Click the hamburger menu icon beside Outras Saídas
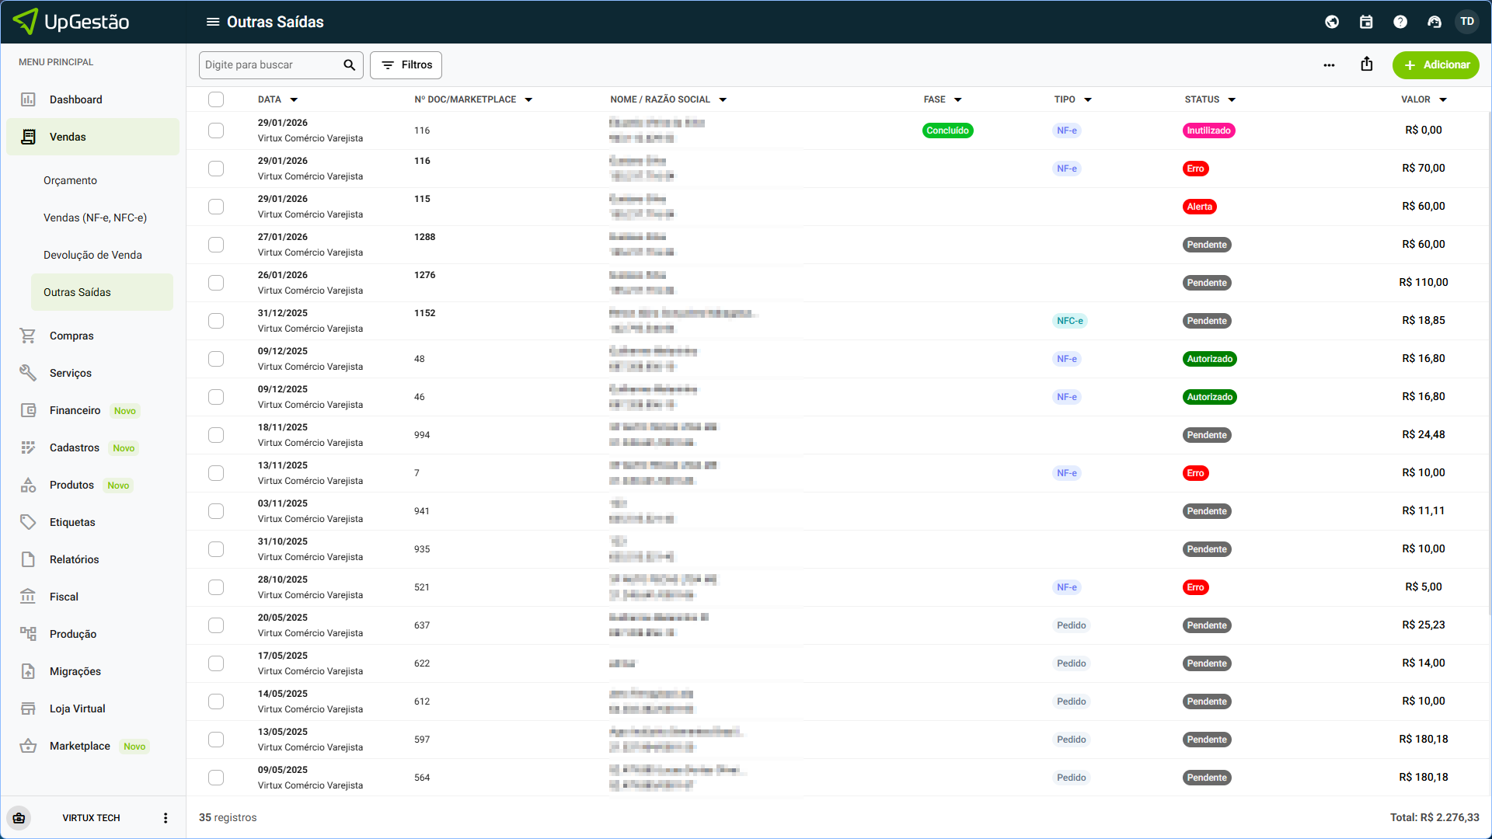1492x839 pixels. [212, 22]
